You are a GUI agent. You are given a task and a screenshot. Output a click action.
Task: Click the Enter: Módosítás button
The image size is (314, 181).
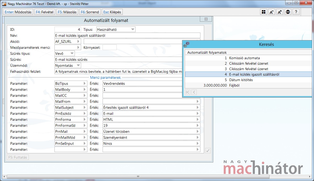[x=18, y=12]
